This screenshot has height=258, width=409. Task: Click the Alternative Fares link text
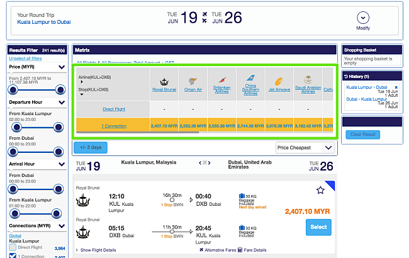point(220,250)
